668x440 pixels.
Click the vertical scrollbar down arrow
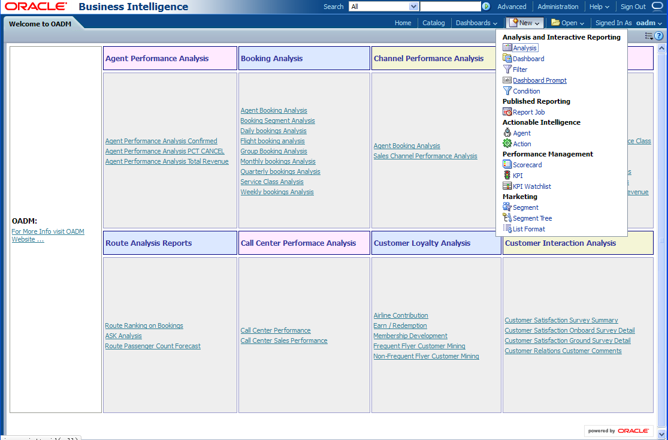pyautogui.click(x=661, y=434)
